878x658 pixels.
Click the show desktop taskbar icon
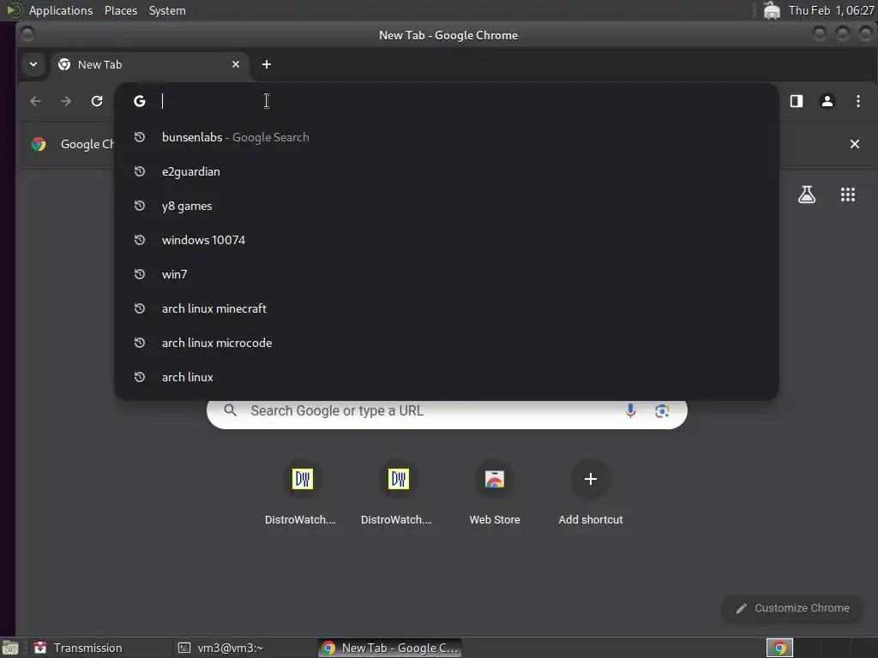tap(10, 648)
